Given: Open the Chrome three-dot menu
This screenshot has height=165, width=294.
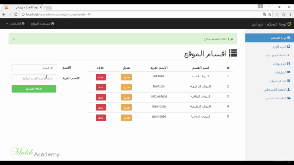Looking at the screenshot, I should pos(291,14).
